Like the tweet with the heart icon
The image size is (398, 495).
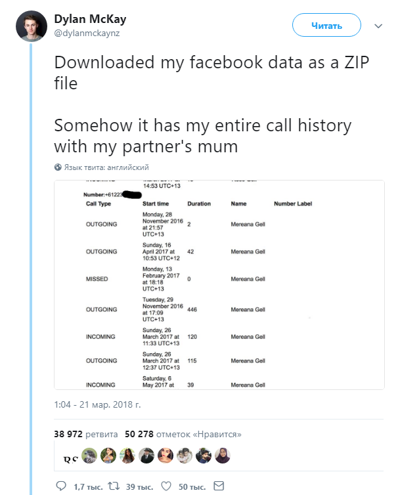166,486
